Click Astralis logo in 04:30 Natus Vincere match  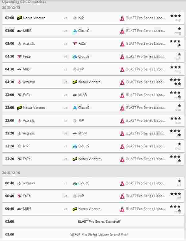point(20,82)
